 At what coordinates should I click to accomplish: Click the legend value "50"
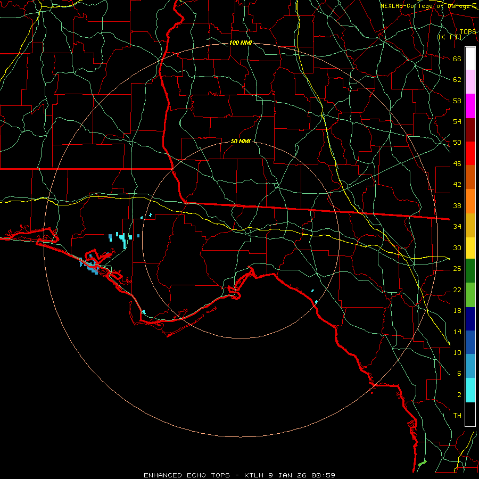click(x=457, y=143)
